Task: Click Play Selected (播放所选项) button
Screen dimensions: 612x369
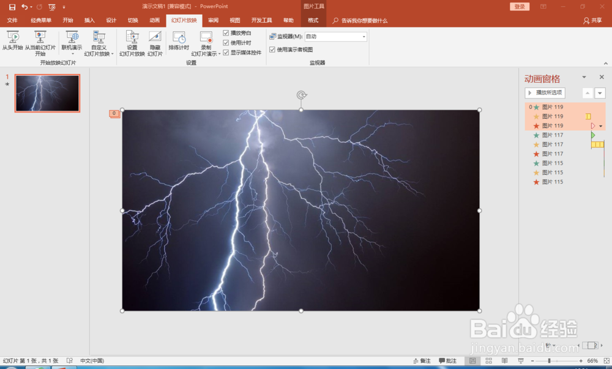Action: point(545,93)
